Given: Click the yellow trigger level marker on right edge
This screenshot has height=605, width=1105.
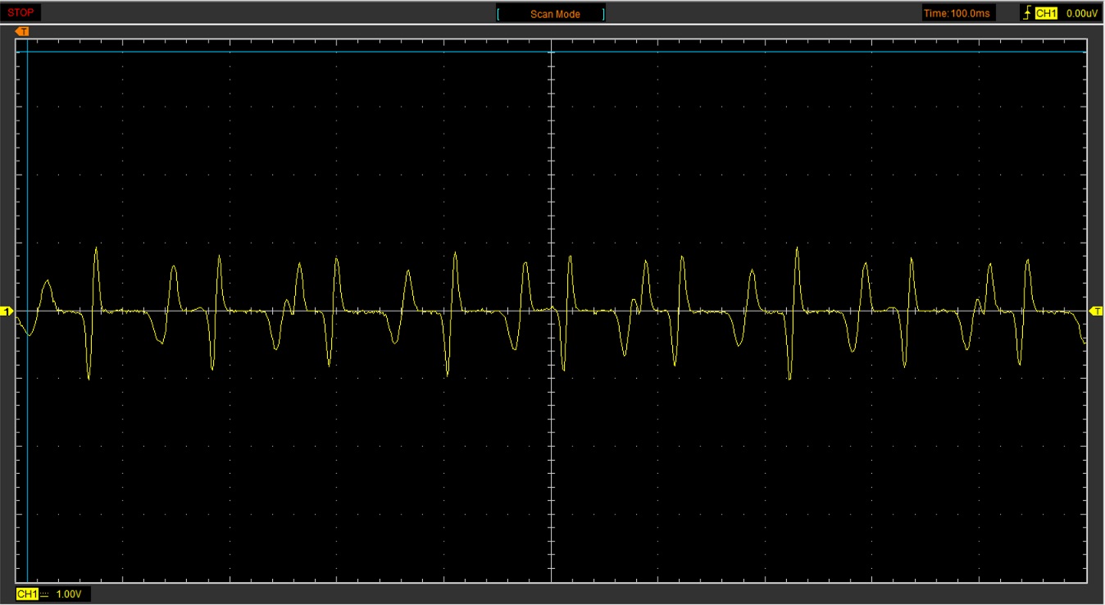Looking at the screenshot, I should click(1097, 312).
